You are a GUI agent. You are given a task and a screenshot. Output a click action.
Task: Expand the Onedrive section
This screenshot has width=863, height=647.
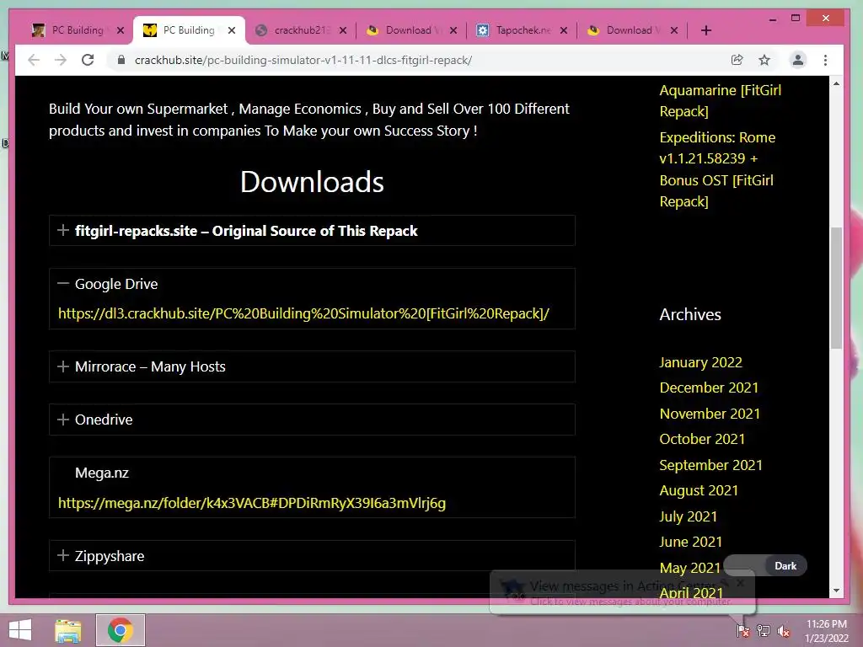[x=312, y=420]
